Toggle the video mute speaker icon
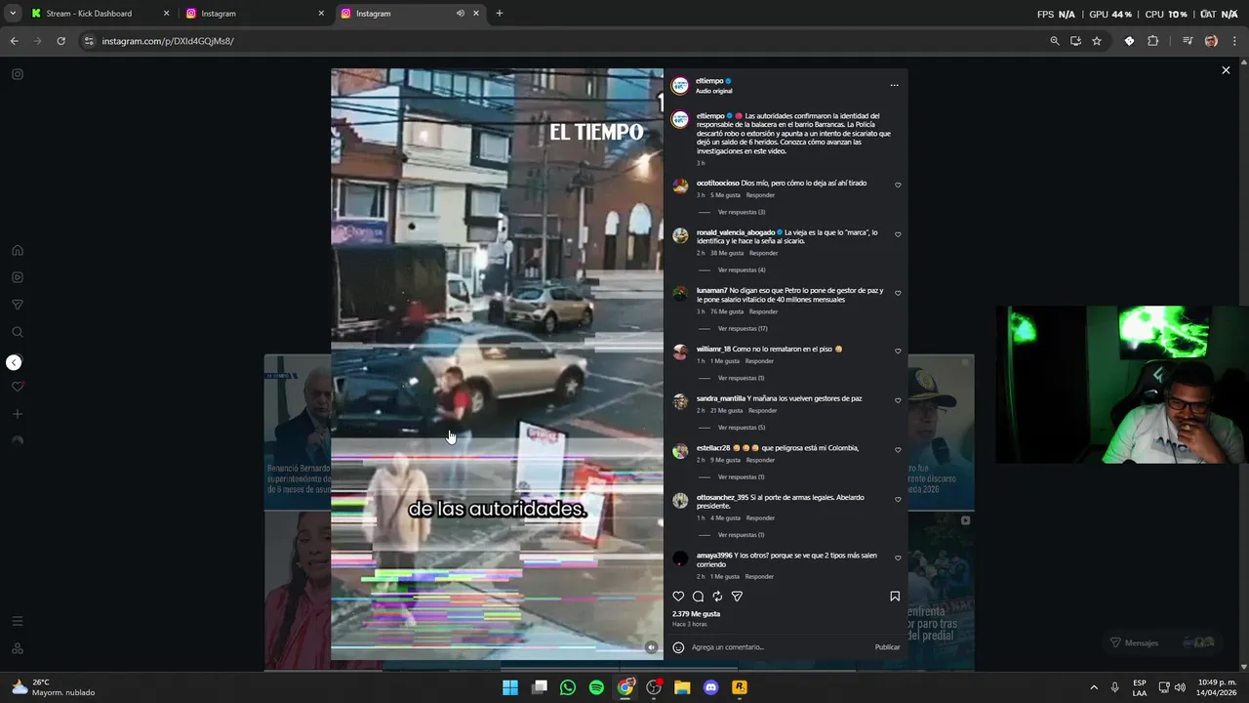This screenshot has height=703, width=1249. tap(651, 646)
